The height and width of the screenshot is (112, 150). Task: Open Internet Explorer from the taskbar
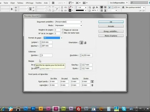point(3,109)
